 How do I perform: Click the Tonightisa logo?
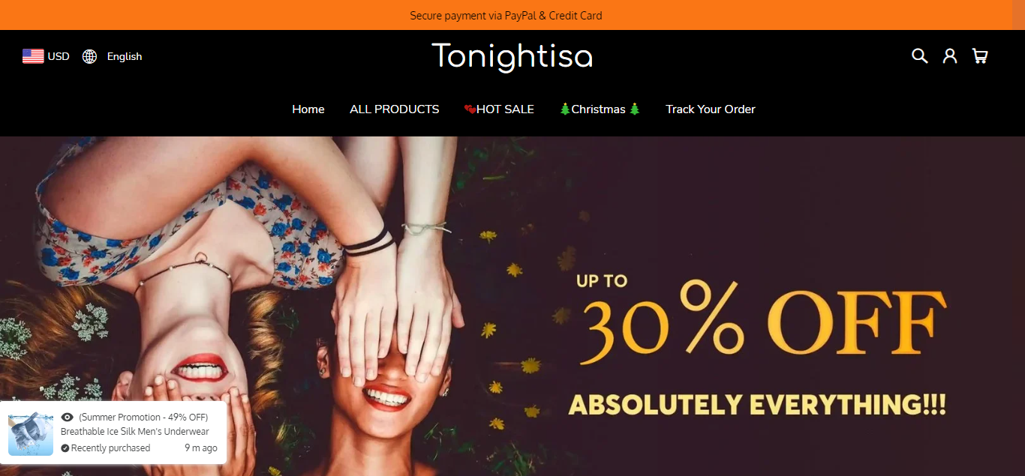512,57
